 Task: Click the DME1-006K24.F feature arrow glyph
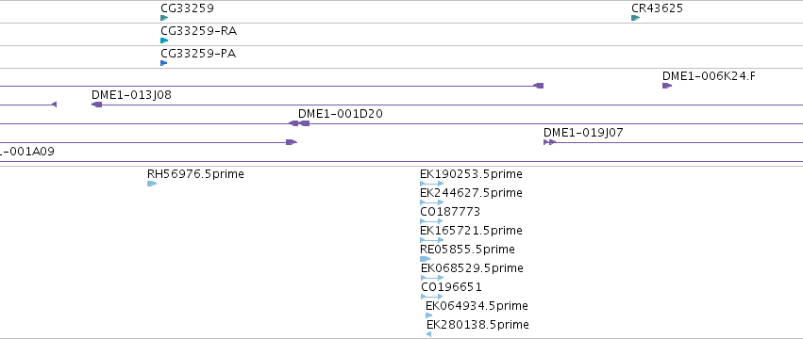[x=667, y=86]
